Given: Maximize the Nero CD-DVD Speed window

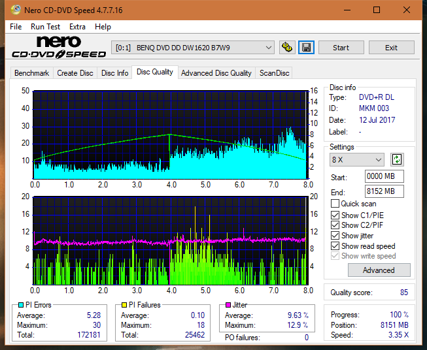Looking at the screenshot, I should tap(377, 10).
